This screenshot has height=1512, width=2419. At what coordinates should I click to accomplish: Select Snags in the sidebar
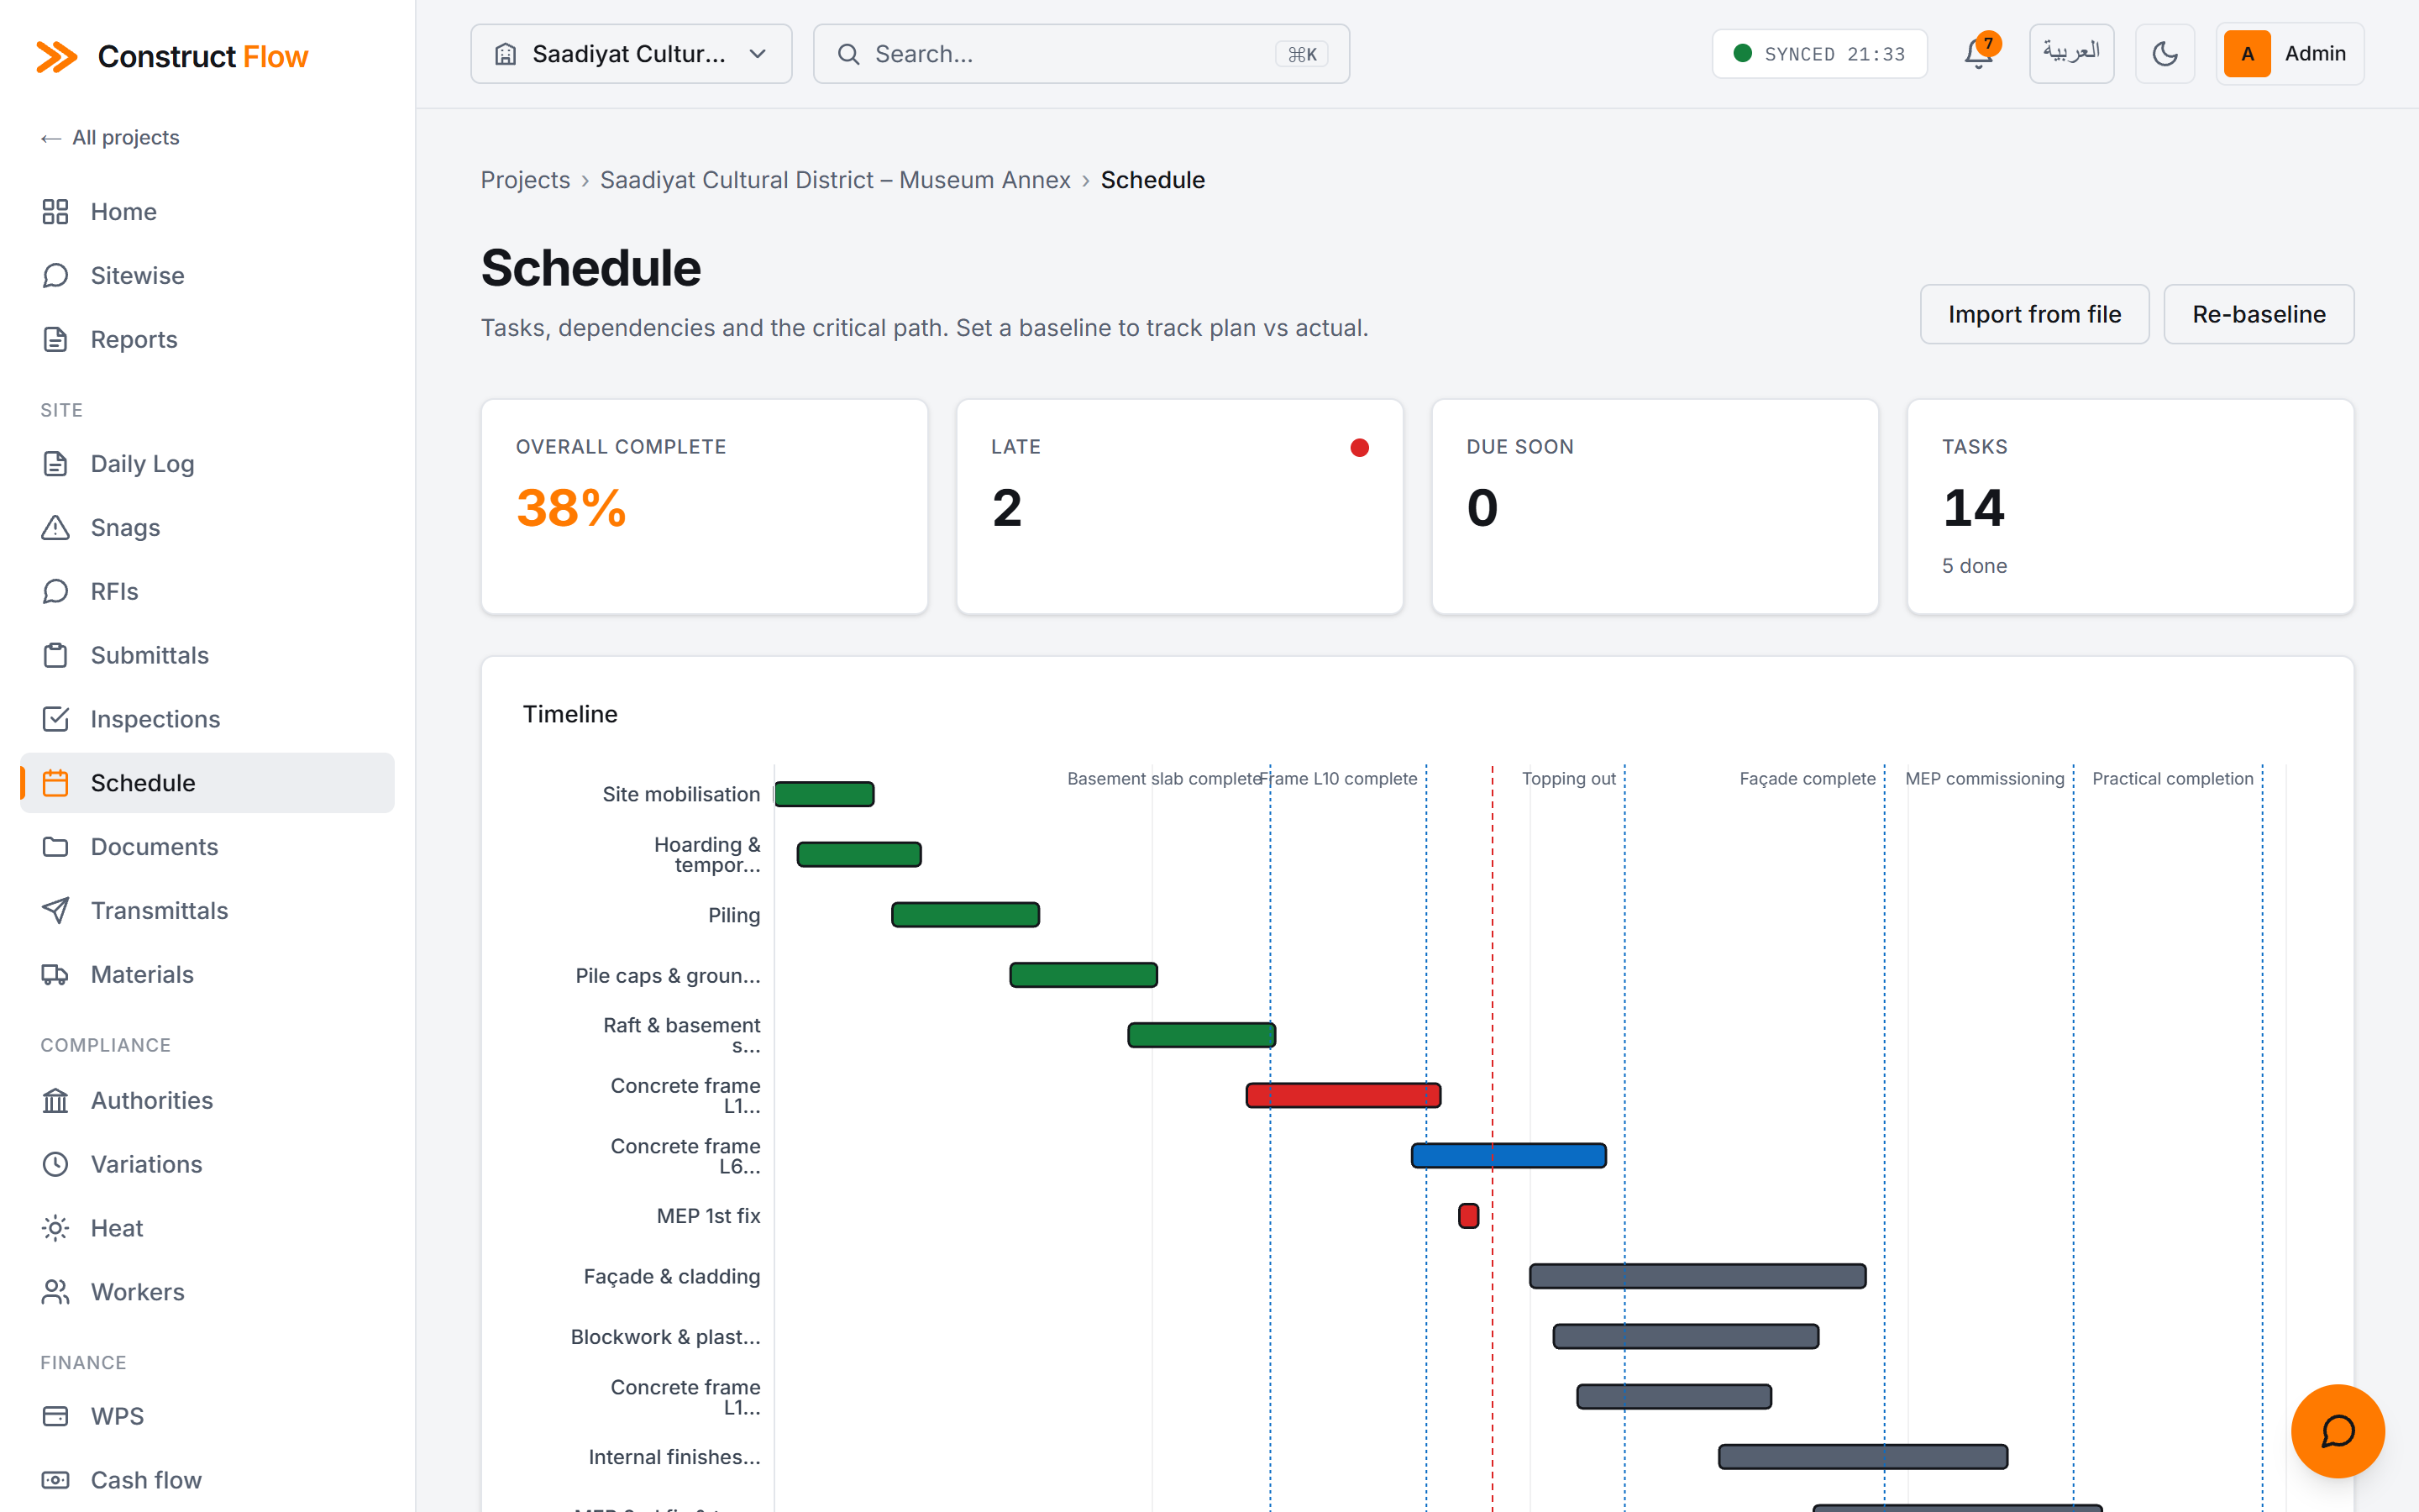tap(207, 528)
